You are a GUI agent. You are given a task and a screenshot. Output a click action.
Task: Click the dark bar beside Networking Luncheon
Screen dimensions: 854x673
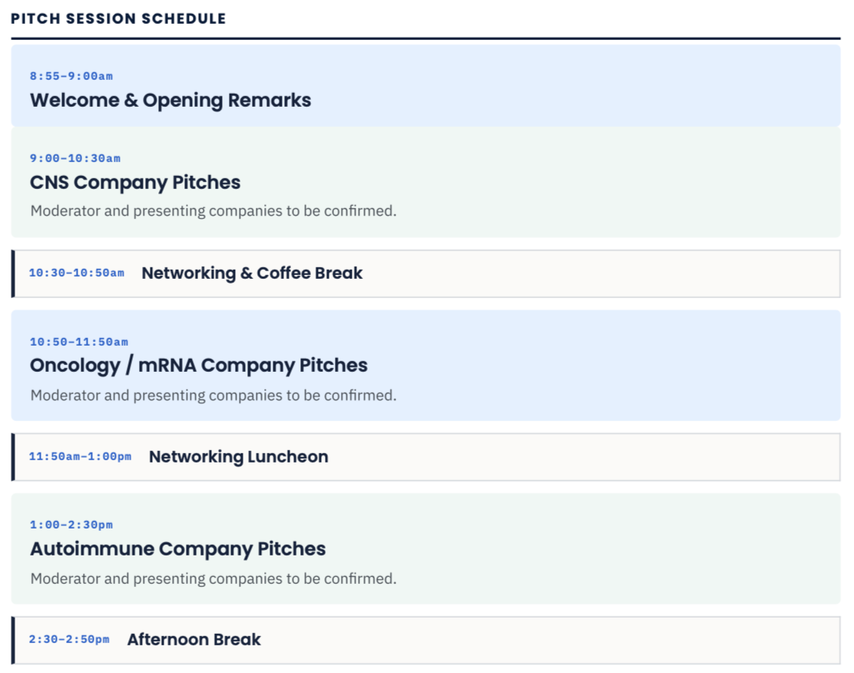pos(13,457)
